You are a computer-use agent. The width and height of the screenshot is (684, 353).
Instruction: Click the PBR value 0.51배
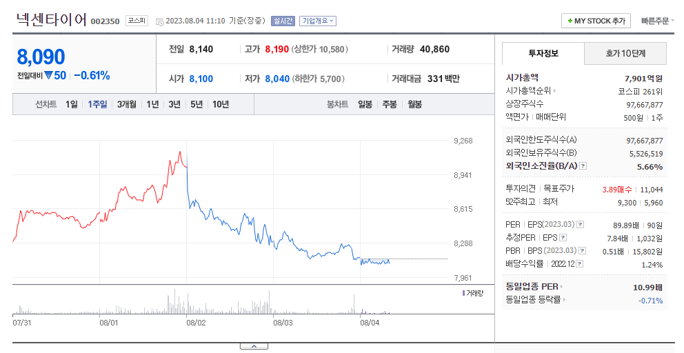pos(613,252)
